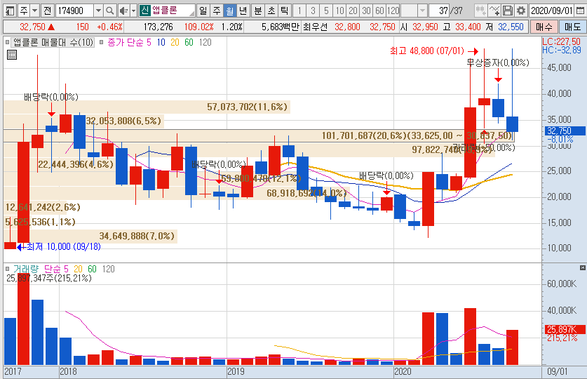Click current price 32,750 in quote bar
Image resolution: width=587 pixels, height=379 pixels.
pyautogui.click(x=32, y=27)
